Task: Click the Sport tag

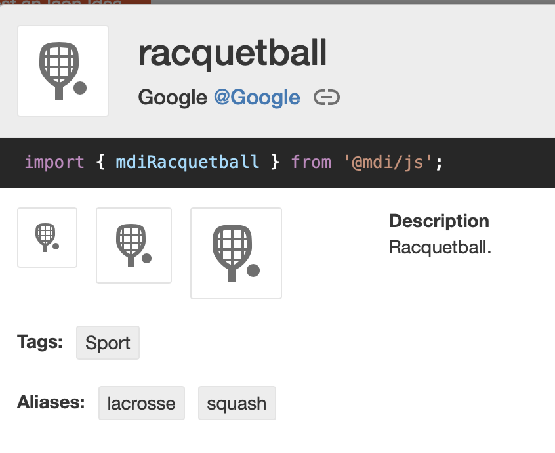Action: pyautogui.click(x=108, y=343)
